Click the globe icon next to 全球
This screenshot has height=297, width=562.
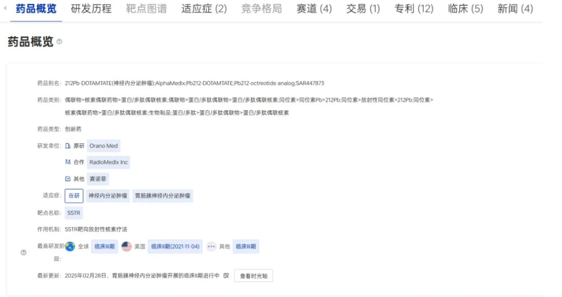(70, 247)
